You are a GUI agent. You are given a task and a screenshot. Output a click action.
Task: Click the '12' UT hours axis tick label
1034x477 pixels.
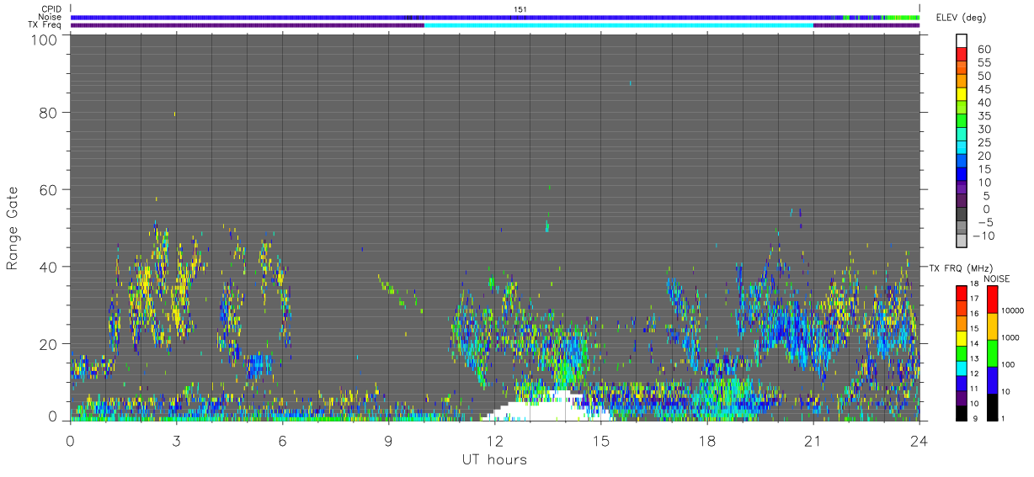tap(495, 440)
